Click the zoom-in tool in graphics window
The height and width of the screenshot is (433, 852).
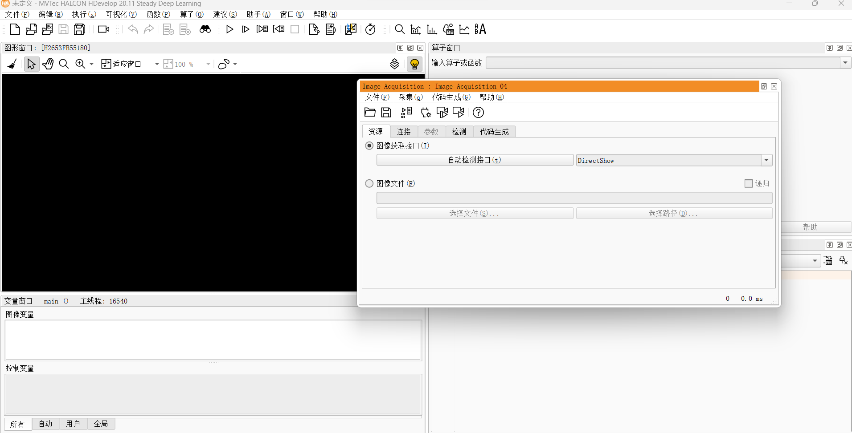(x=80, y=64)
